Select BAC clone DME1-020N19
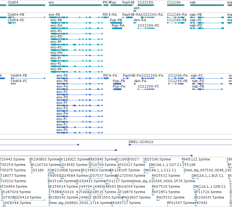 tap(141, 142)
